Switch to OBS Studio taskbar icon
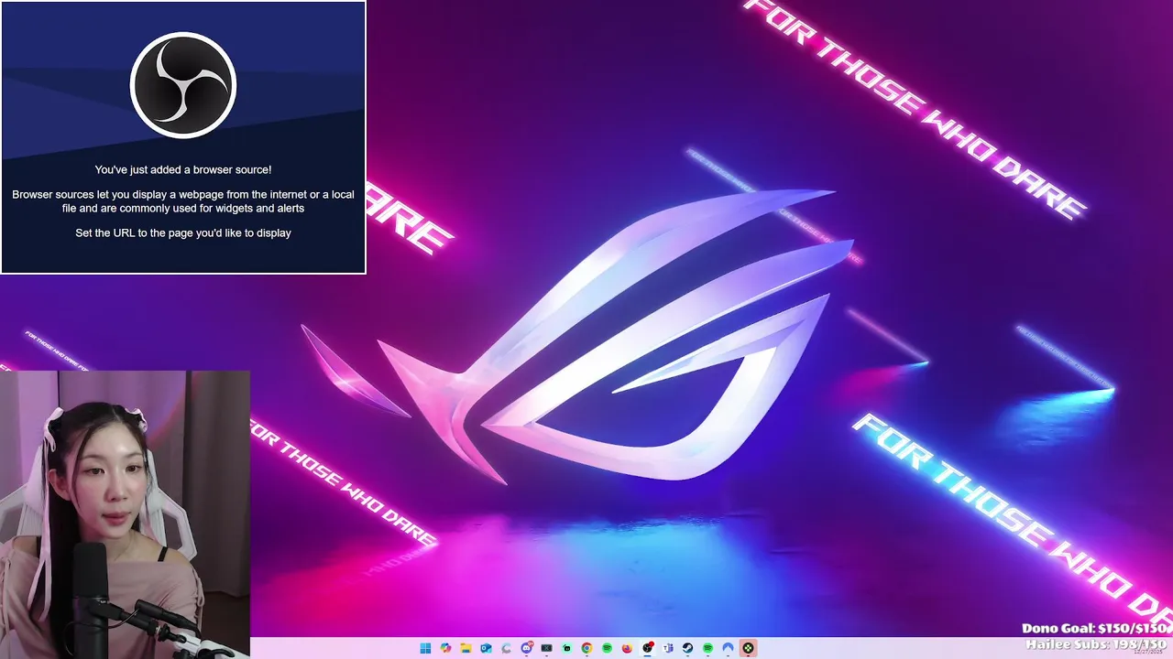The image size is (1173, 659). point(648,648)
